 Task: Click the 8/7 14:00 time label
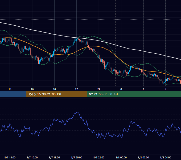coord(10,157)
